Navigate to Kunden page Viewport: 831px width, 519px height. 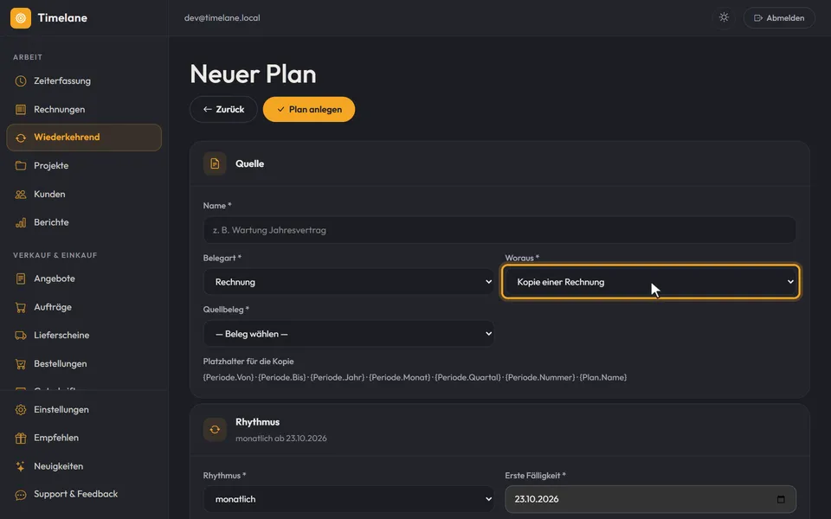(x=84, y=195)
